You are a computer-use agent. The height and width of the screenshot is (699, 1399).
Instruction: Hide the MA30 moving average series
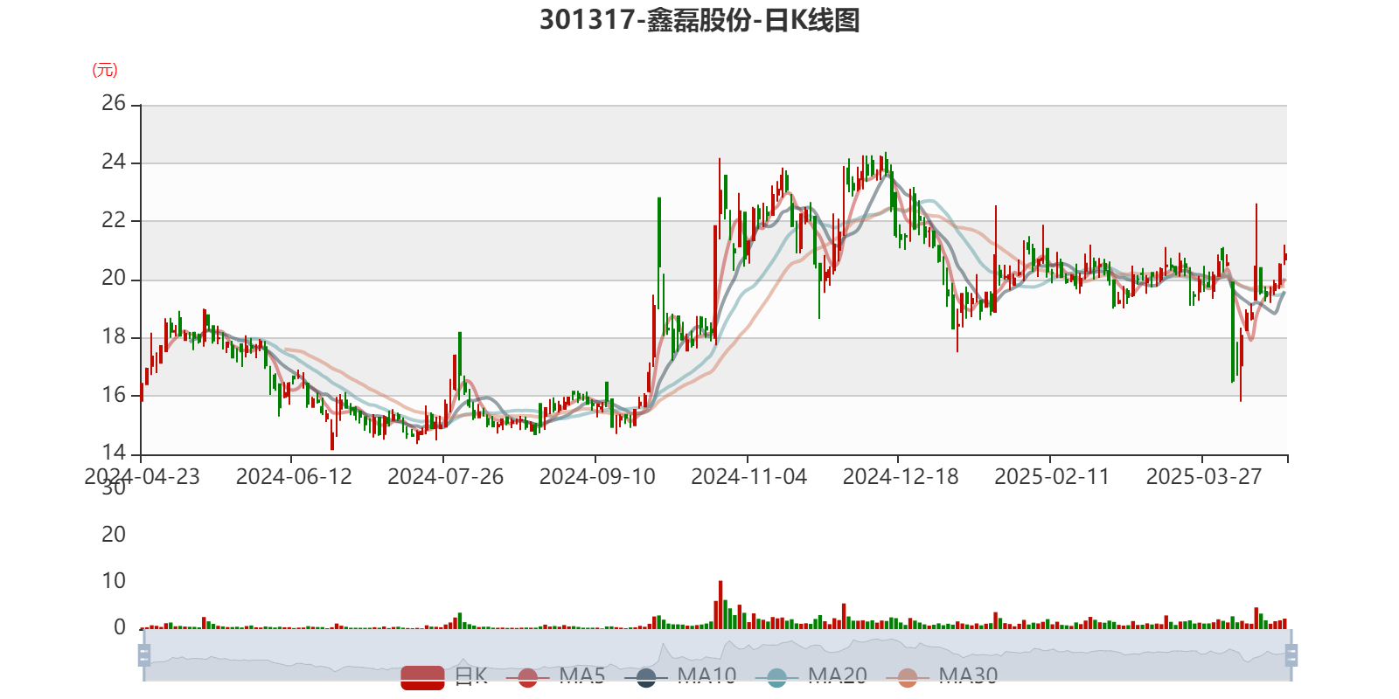[942, 676]
